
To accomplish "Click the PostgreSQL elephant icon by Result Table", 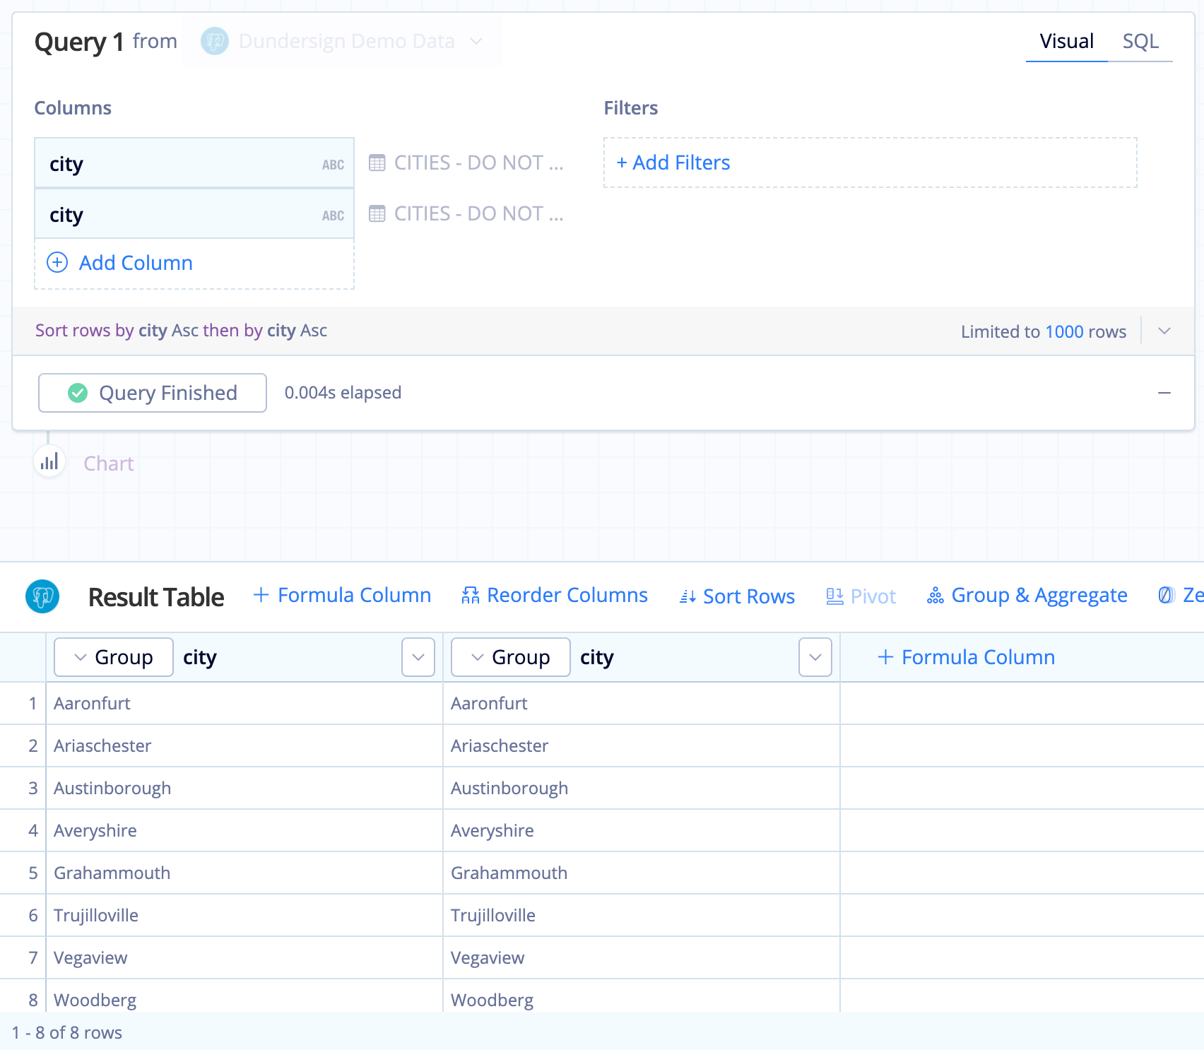I will pos(42,596).
